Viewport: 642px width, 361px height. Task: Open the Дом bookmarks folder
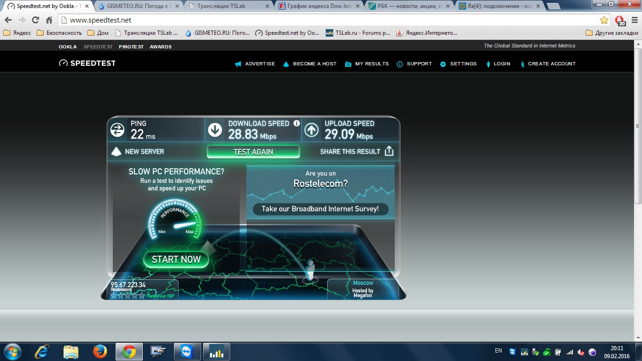tap(98, 33)
